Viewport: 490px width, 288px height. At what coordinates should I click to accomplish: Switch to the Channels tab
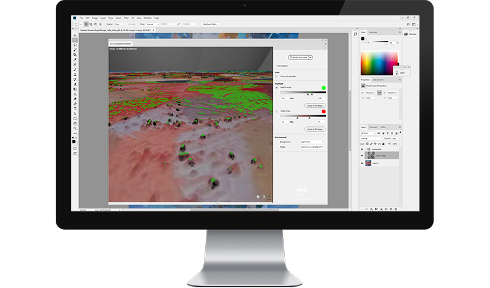click(x=373, y=127)
